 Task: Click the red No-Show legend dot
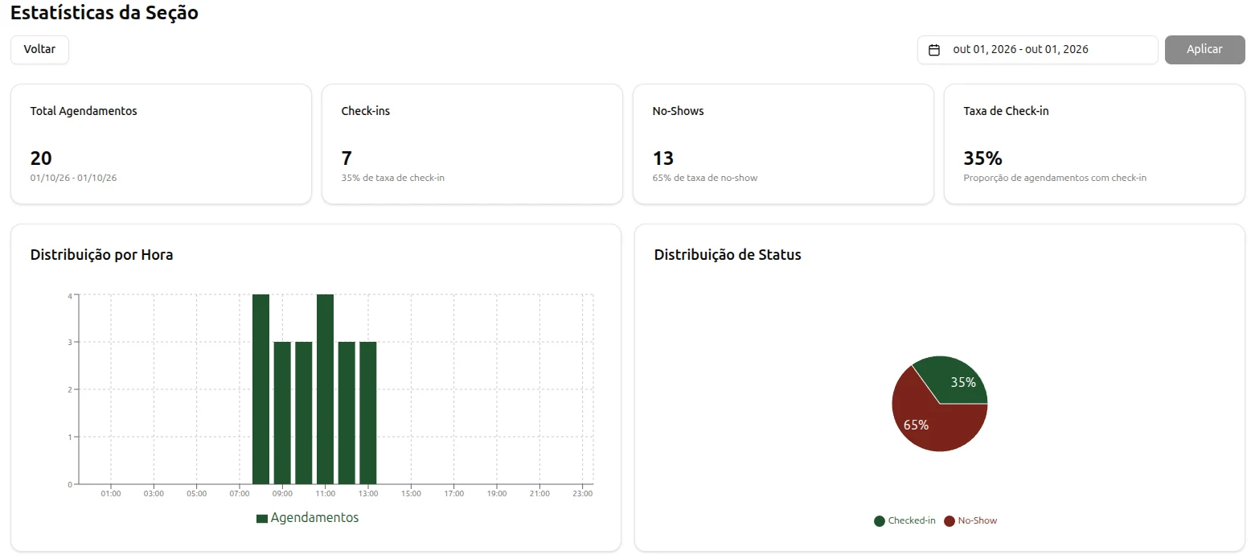click(x=949, y=521)
